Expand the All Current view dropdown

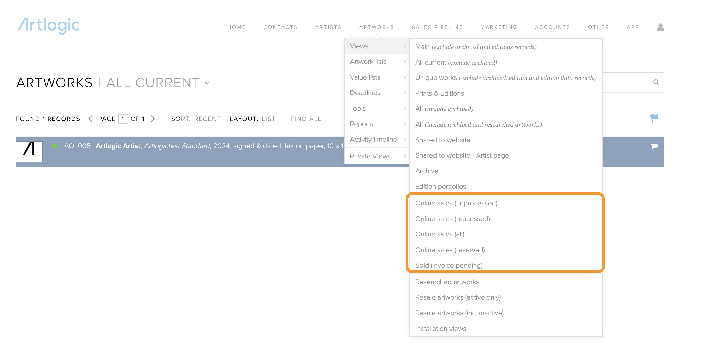[207, 83]
